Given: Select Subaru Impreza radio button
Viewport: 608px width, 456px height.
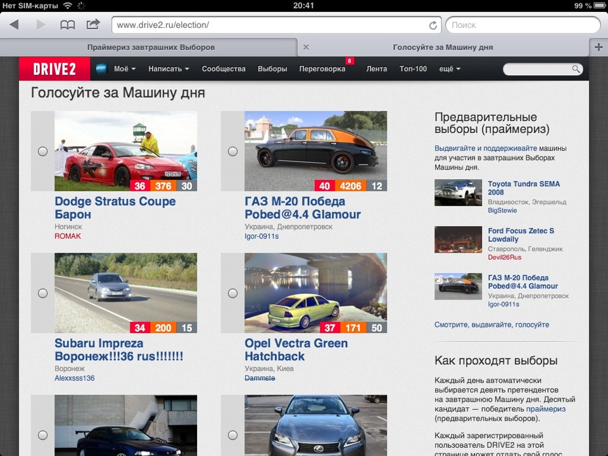Looking at the screenshot, I should pos(42,293).
